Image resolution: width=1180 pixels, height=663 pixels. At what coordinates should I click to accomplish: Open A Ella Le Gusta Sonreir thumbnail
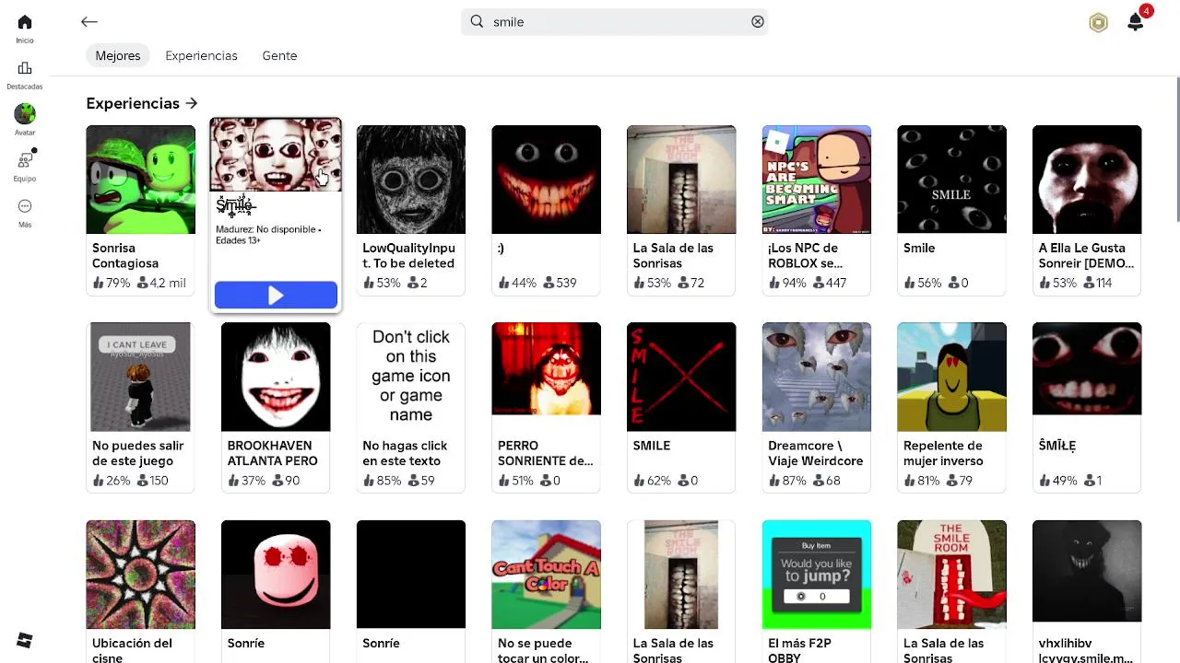(x=1087, y=180)
